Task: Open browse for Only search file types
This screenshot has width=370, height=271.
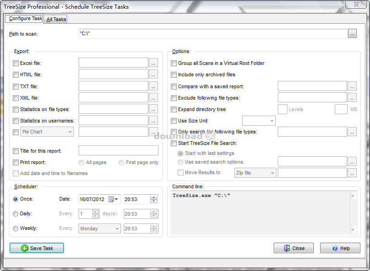Action: tap(352, 132)
